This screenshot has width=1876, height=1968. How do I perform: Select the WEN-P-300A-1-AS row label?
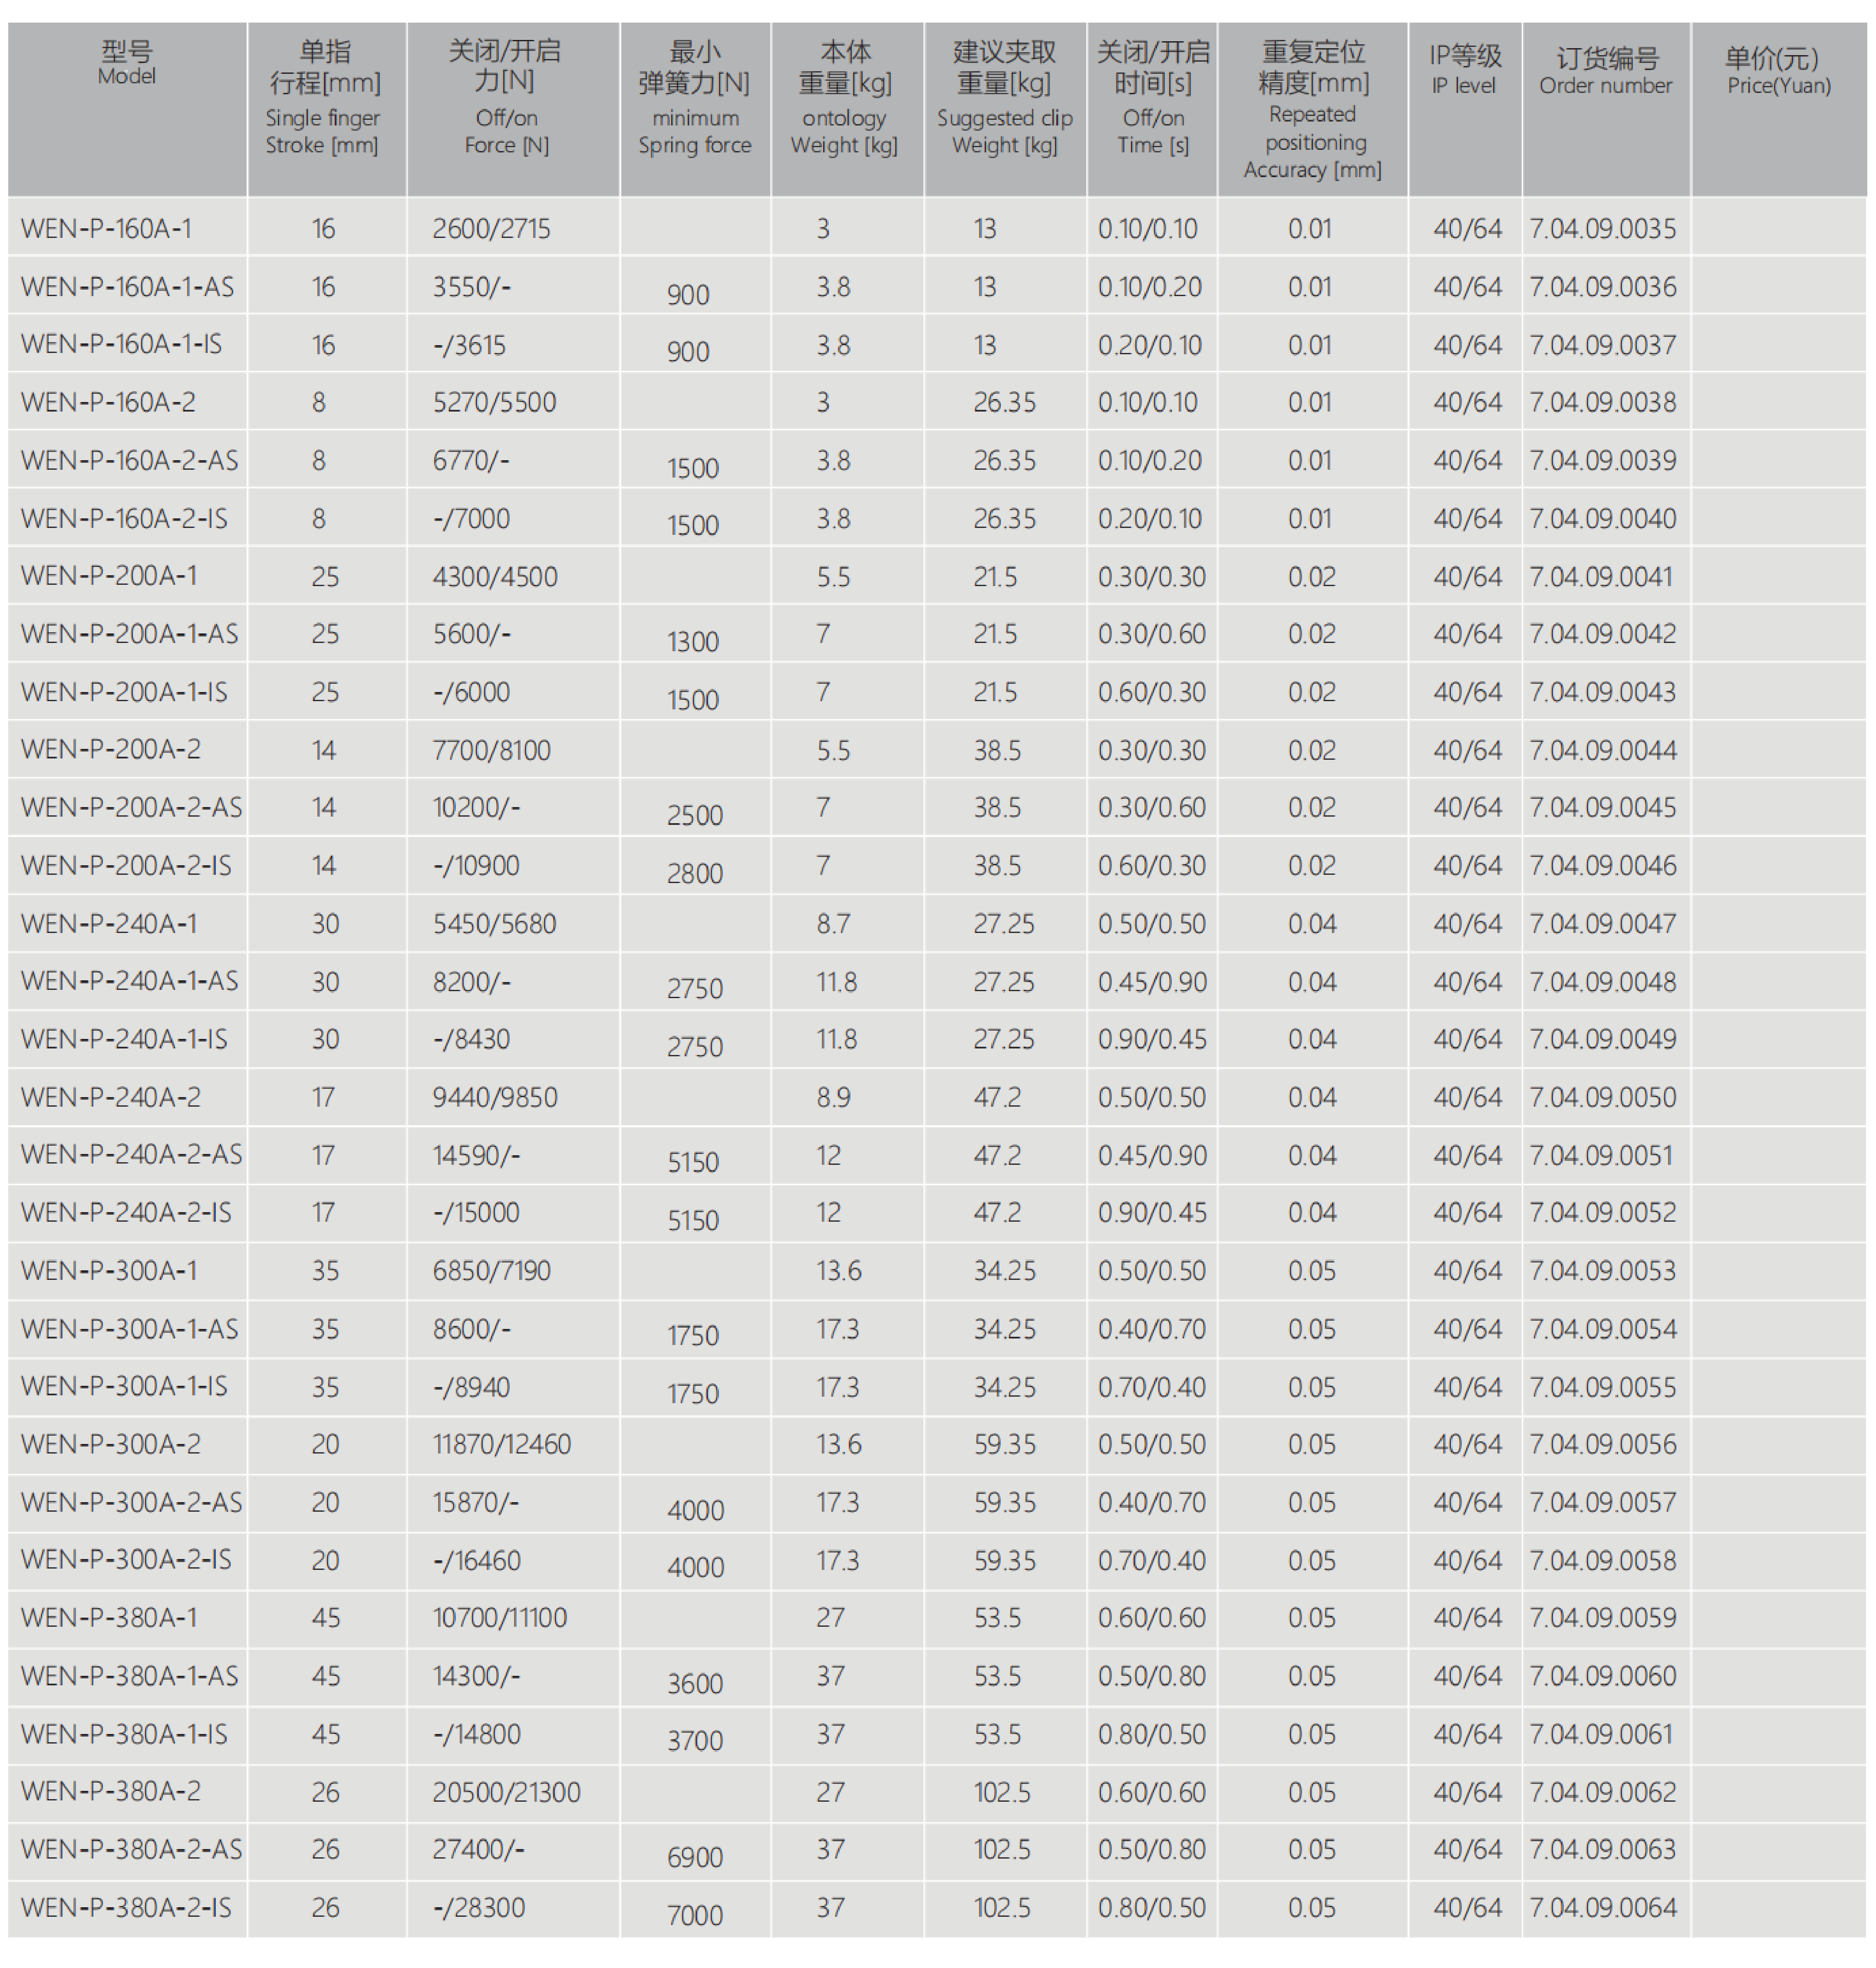129,1329
